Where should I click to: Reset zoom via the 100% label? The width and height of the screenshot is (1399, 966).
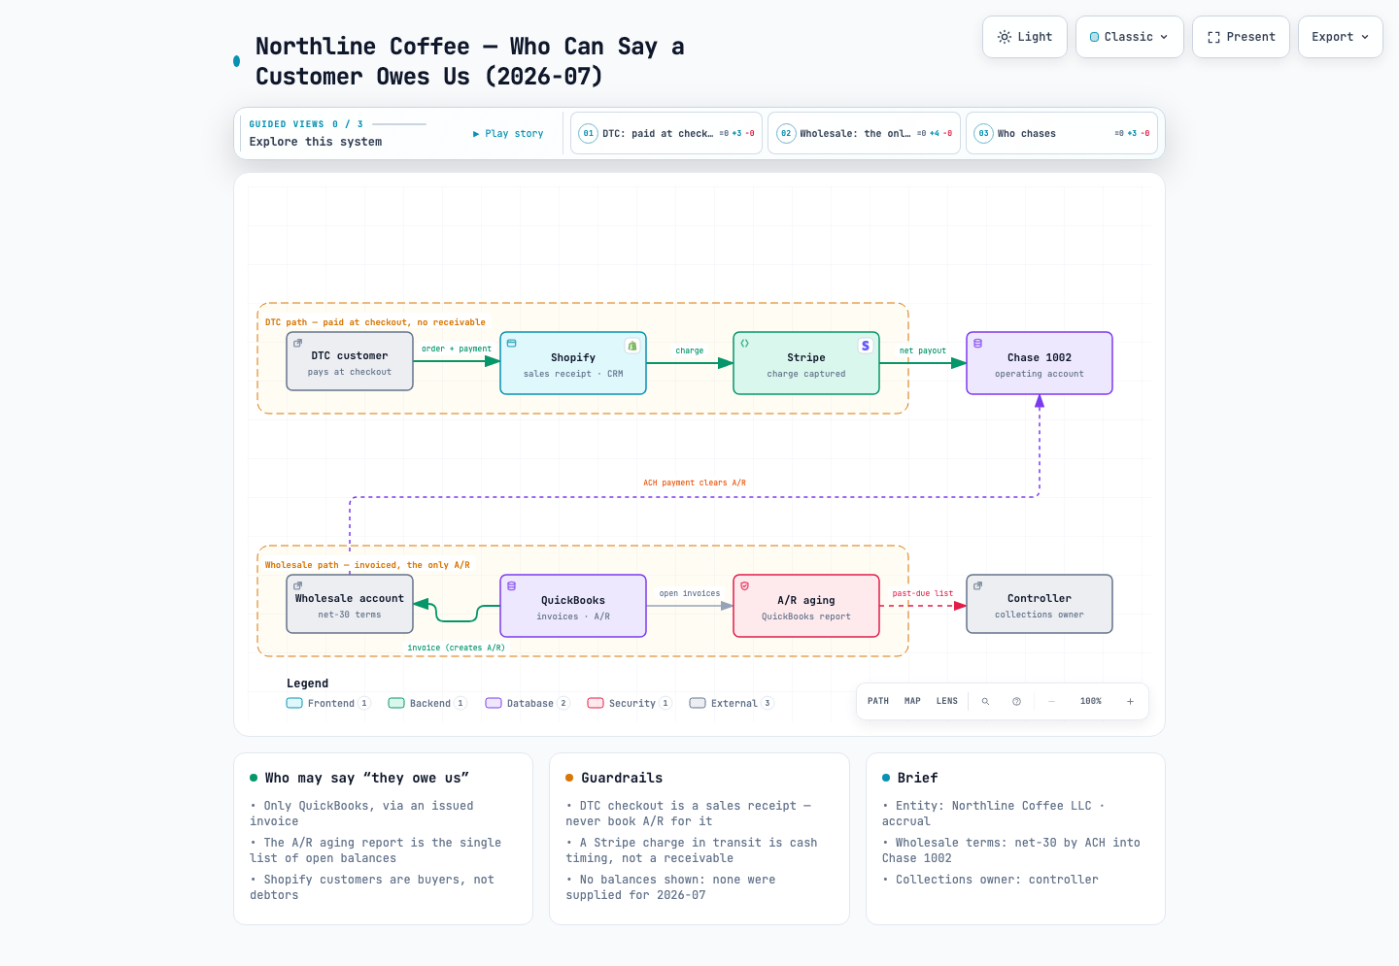[1091, 701]
